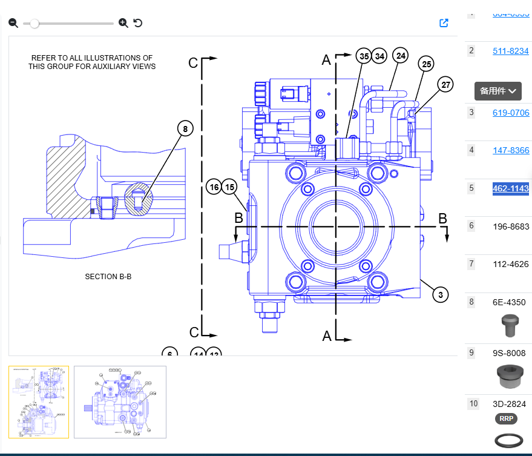Image resolution: width=532 pixels, height=456 pixels.
Task: Click the RRP badge under 3D-2824
Action: 507,418
